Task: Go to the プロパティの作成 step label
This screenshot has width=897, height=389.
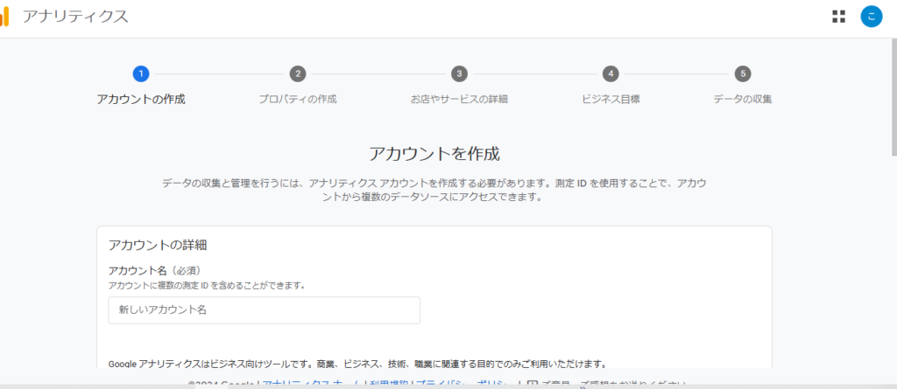Action: pos(298,99)
